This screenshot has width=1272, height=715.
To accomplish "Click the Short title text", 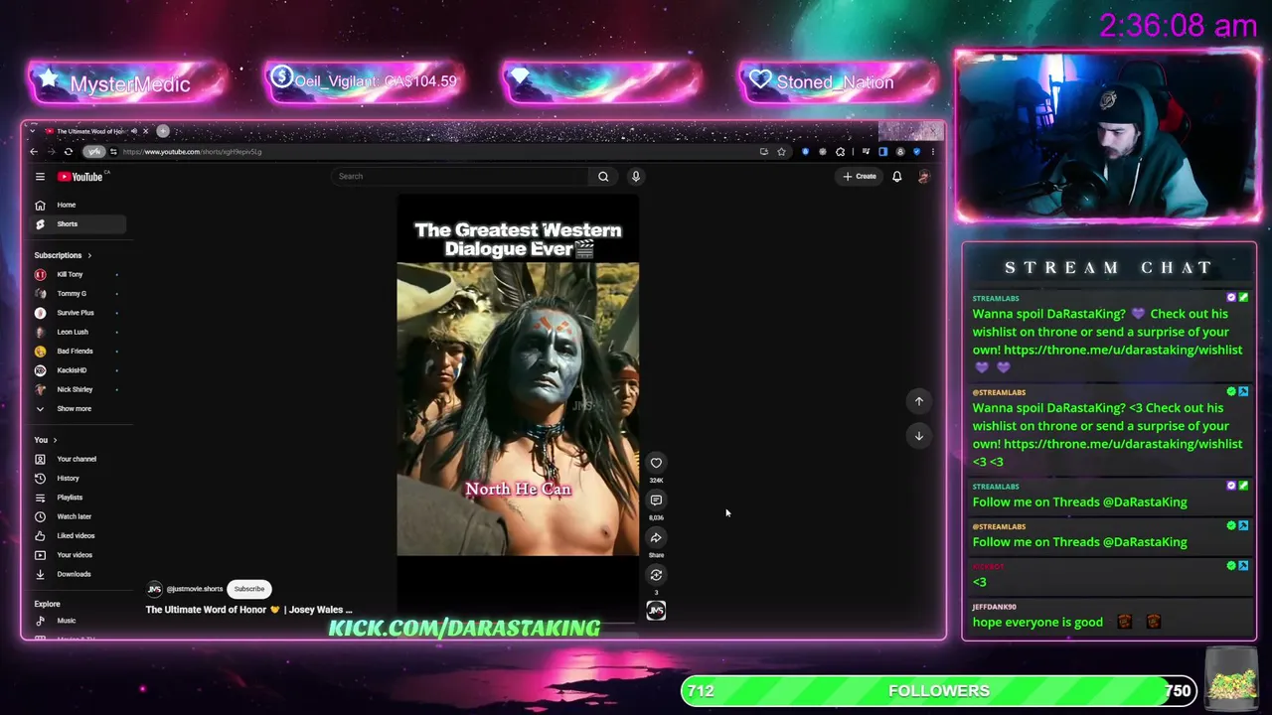I will [248, 610].
